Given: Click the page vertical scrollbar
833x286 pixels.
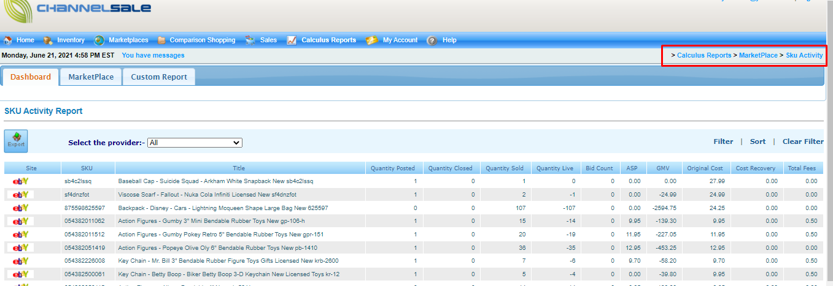Looking at the screenshot, I should tap(829, 143).
